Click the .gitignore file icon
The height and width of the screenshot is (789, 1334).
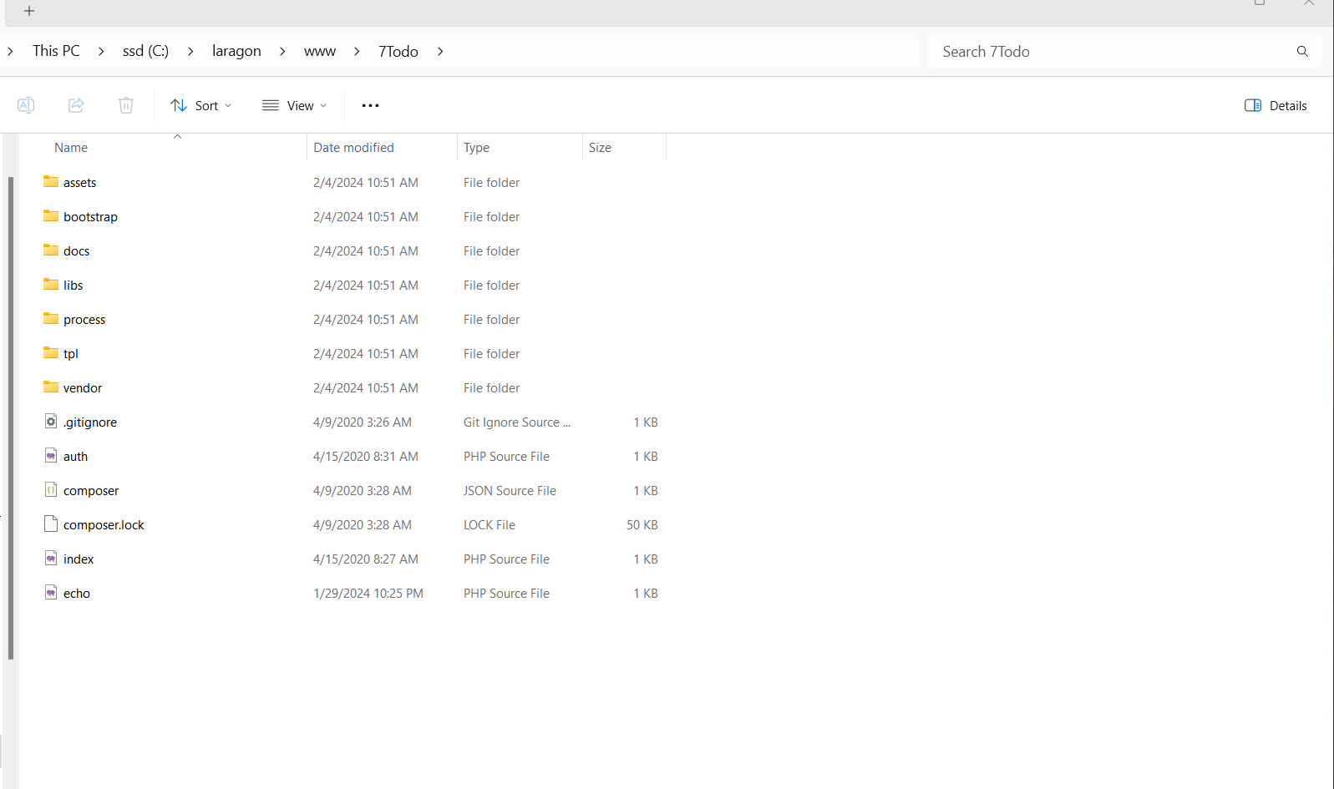click(51, 422)
